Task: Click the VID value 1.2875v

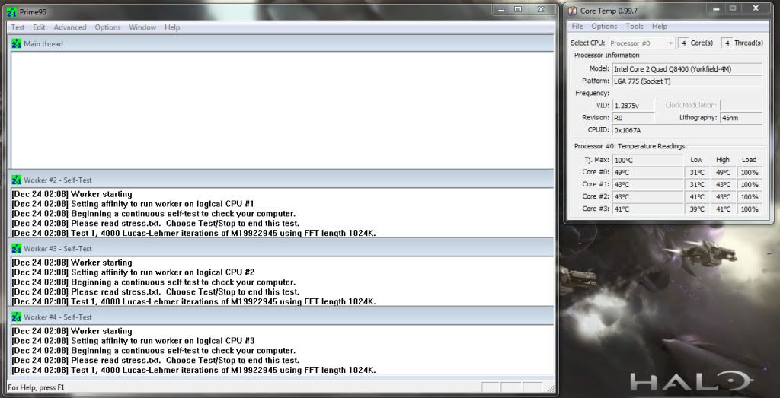Action: click(633, 105)
